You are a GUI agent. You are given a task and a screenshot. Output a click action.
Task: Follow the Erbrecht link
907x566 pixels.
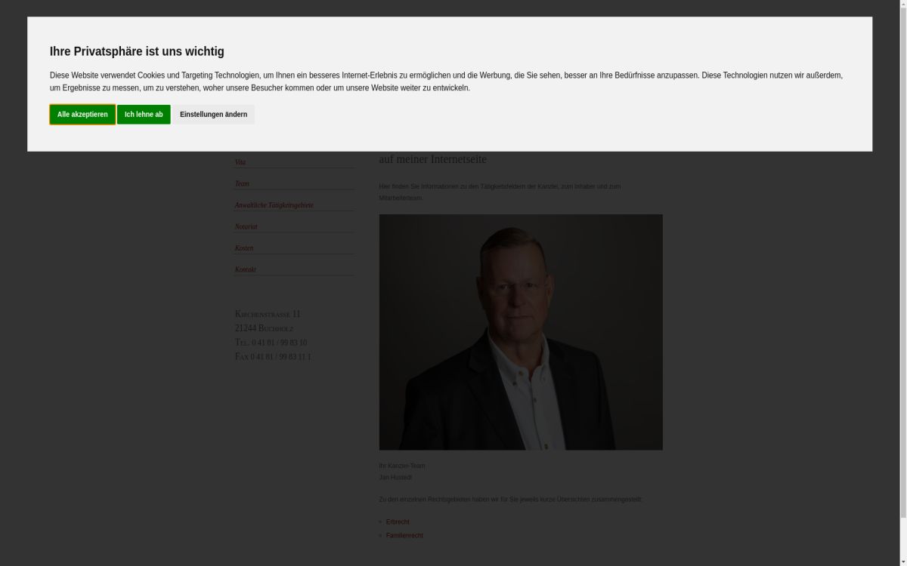click(x=398, y=522)
